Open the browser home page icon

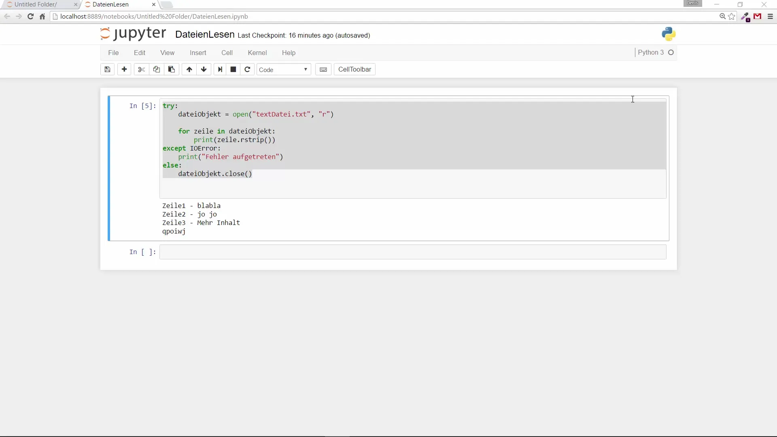42,17
